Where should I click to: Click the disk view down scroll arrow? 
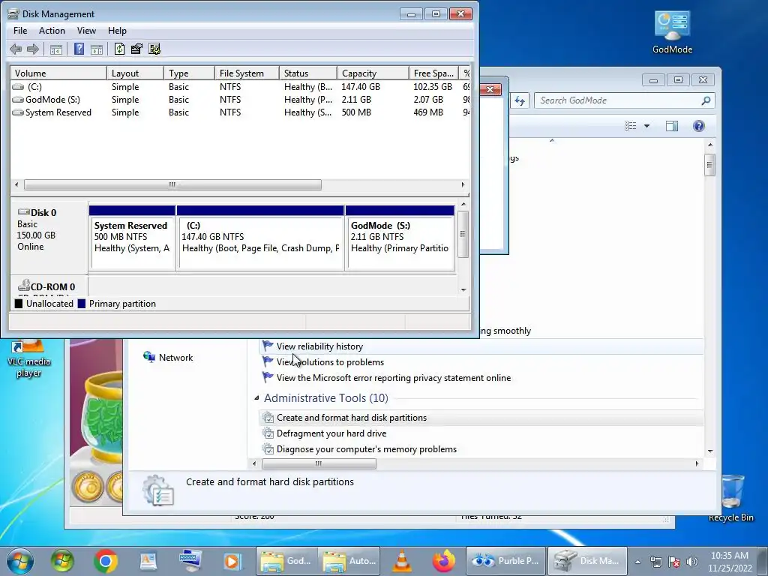(463, 289)
